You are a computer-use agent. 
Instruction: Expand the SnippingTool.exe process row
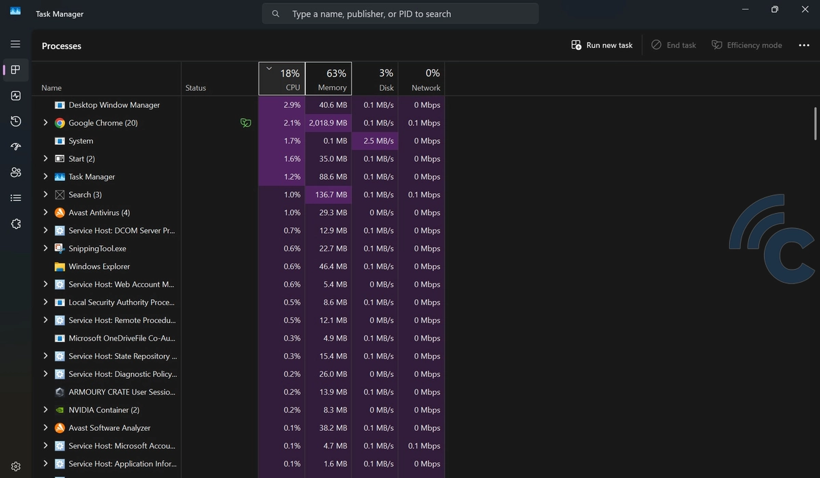(x=45, y=249)
